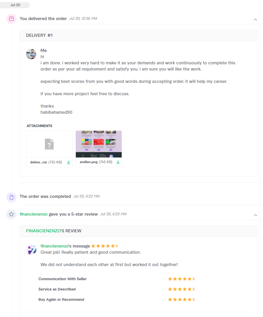This screenshot has height=317, width=263.
Task: Download andlen.png using its download arrow icon
Action: click(118, 162)
